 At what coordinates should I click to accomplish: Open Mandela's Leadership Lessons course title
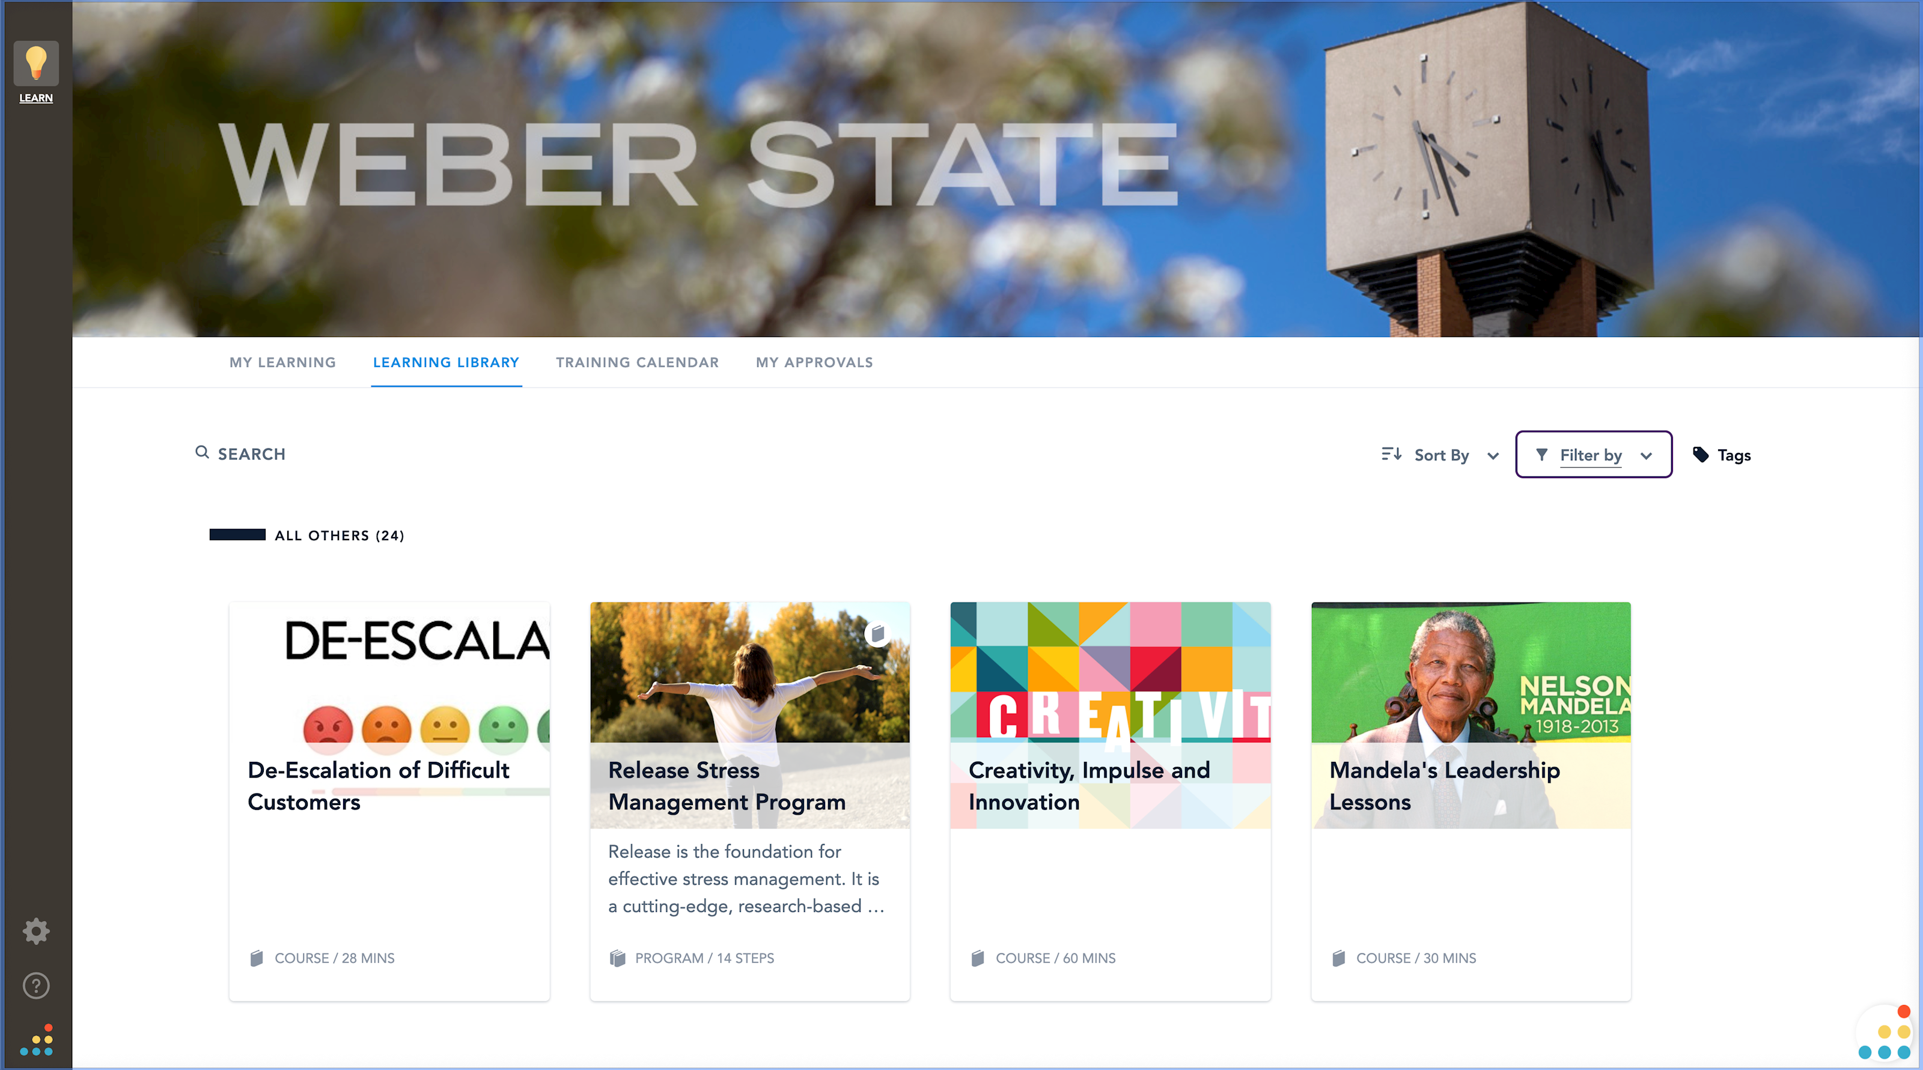pos(1443,786)
